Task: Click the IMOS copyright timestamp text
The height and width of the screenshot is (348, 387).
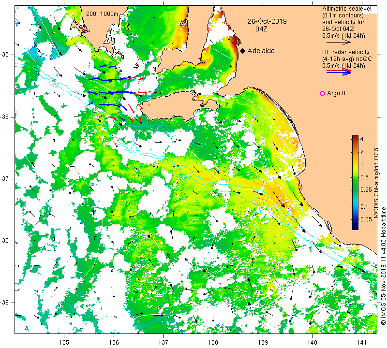Action: 383,266
